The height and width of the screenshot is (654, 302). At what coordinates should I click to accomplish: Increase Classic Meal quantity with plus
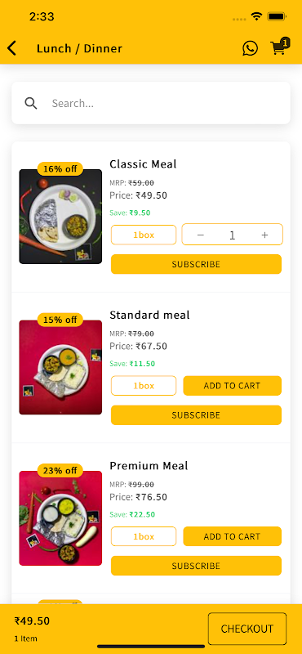[x=264, y=235]
